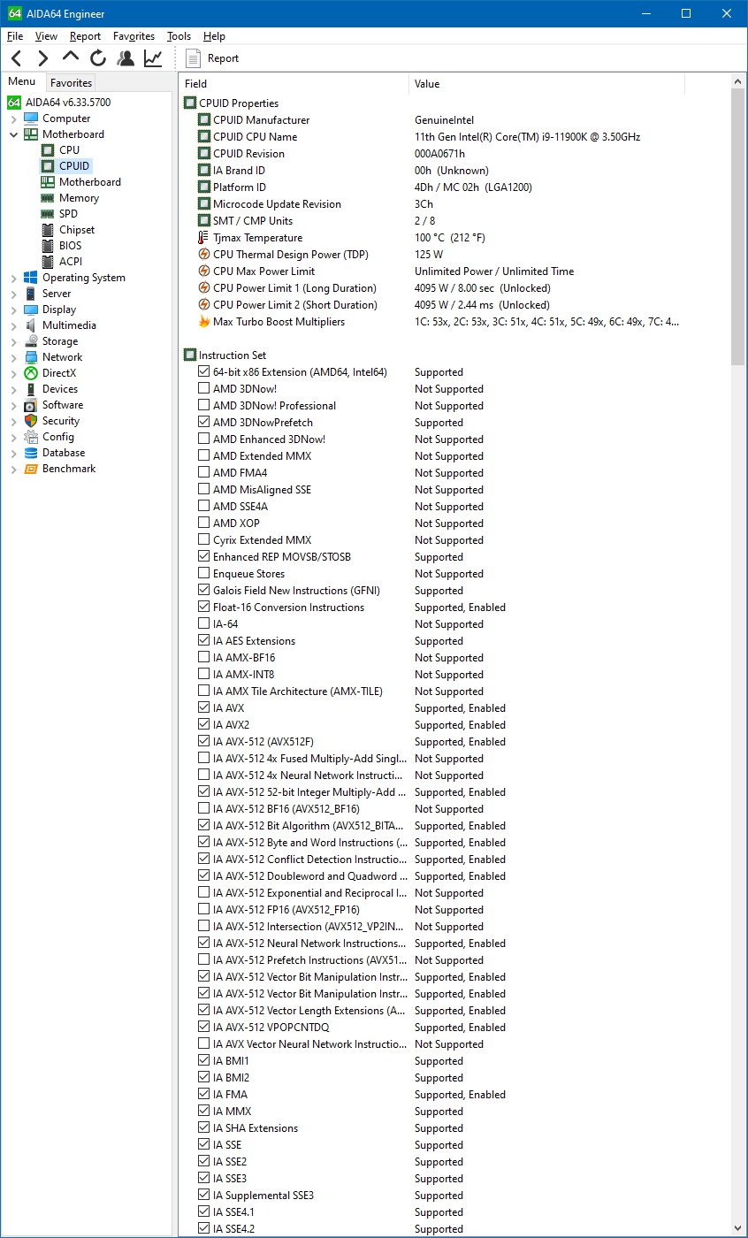Click the Storage drive icon in tree
Viewport: 748px width, 1238px height.
[31, 341]
